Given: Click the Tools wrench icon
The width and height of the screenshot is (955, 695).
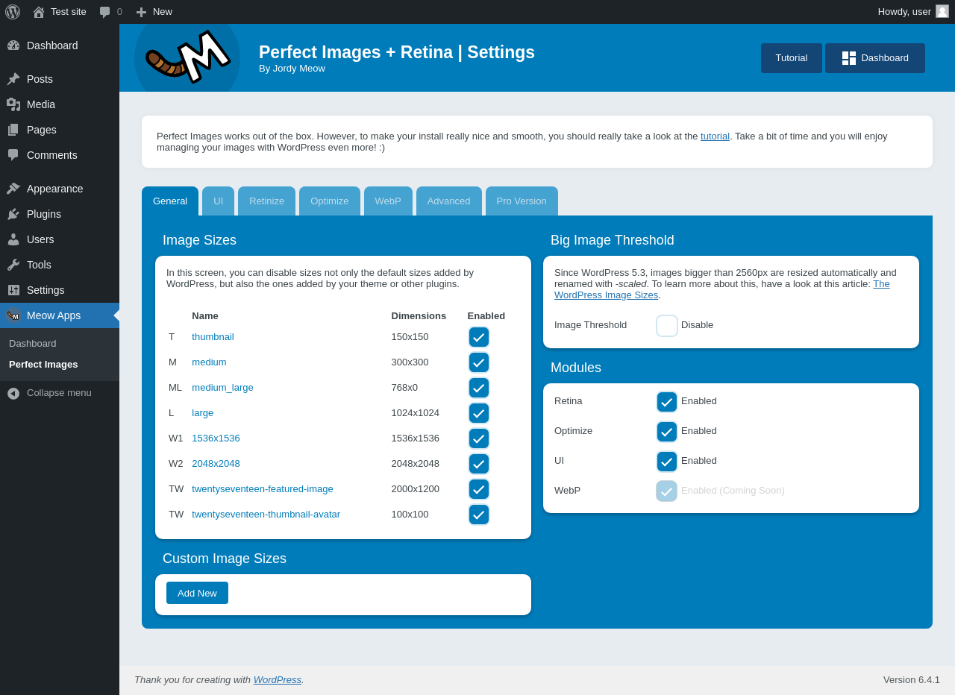Looking at the screenshot, I should (x=13, y=265).
